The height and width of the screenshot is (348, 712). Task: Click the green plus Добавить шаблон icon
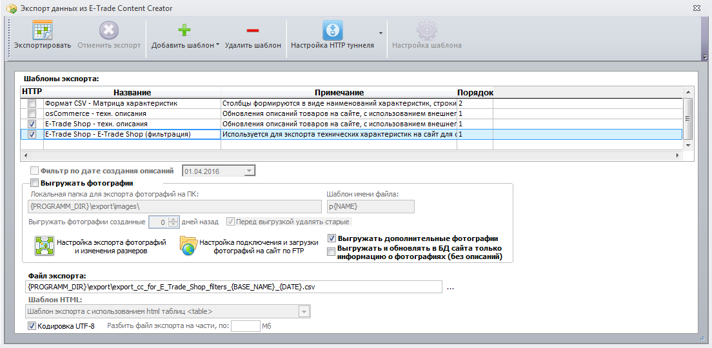[x=184, y=30]
